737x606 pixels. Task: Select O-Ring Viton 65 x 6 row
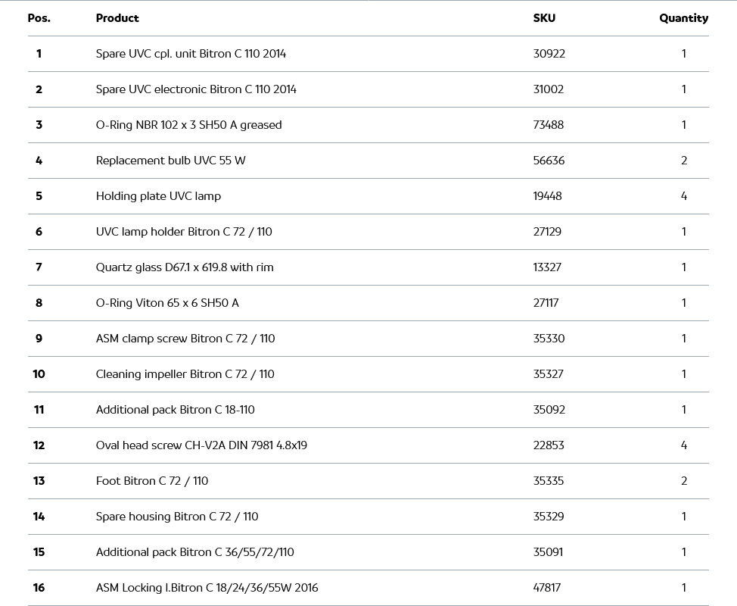[167, 303]
